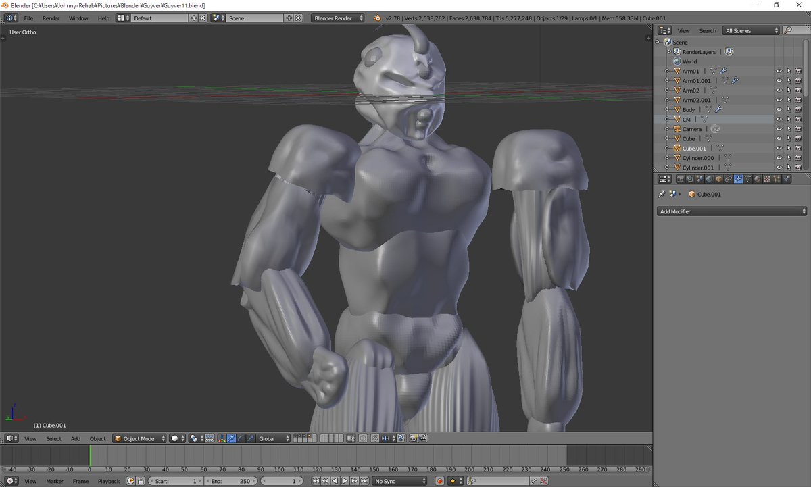Toggle visibility of Cube.001

click(779, 148)
